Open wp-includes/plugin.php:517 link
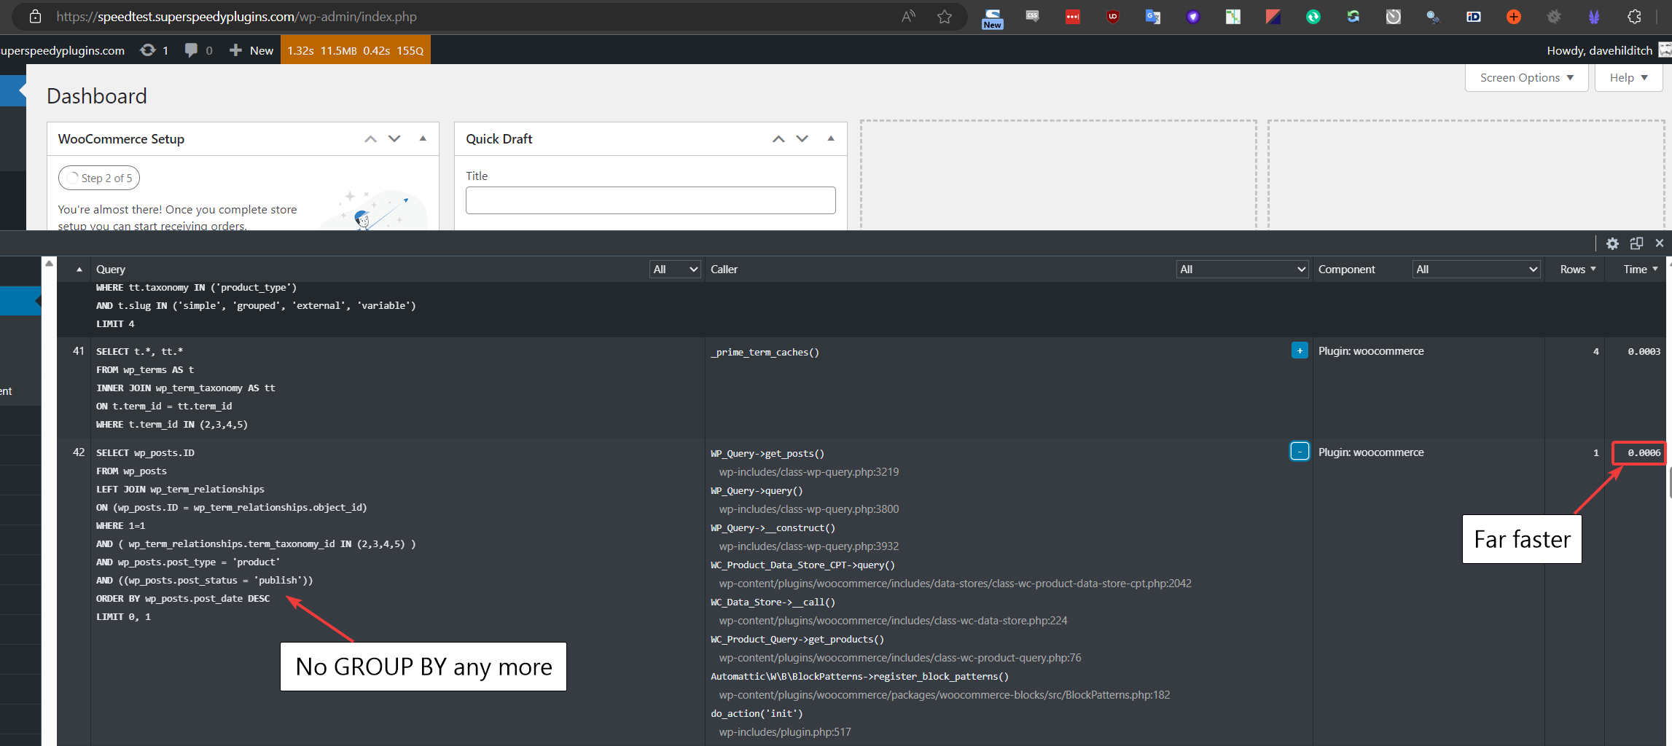1672x746 pixels. (785, 732)
